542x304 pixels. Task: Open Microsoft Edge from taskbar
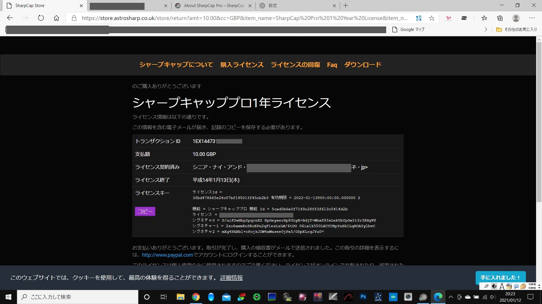[438, 297]
